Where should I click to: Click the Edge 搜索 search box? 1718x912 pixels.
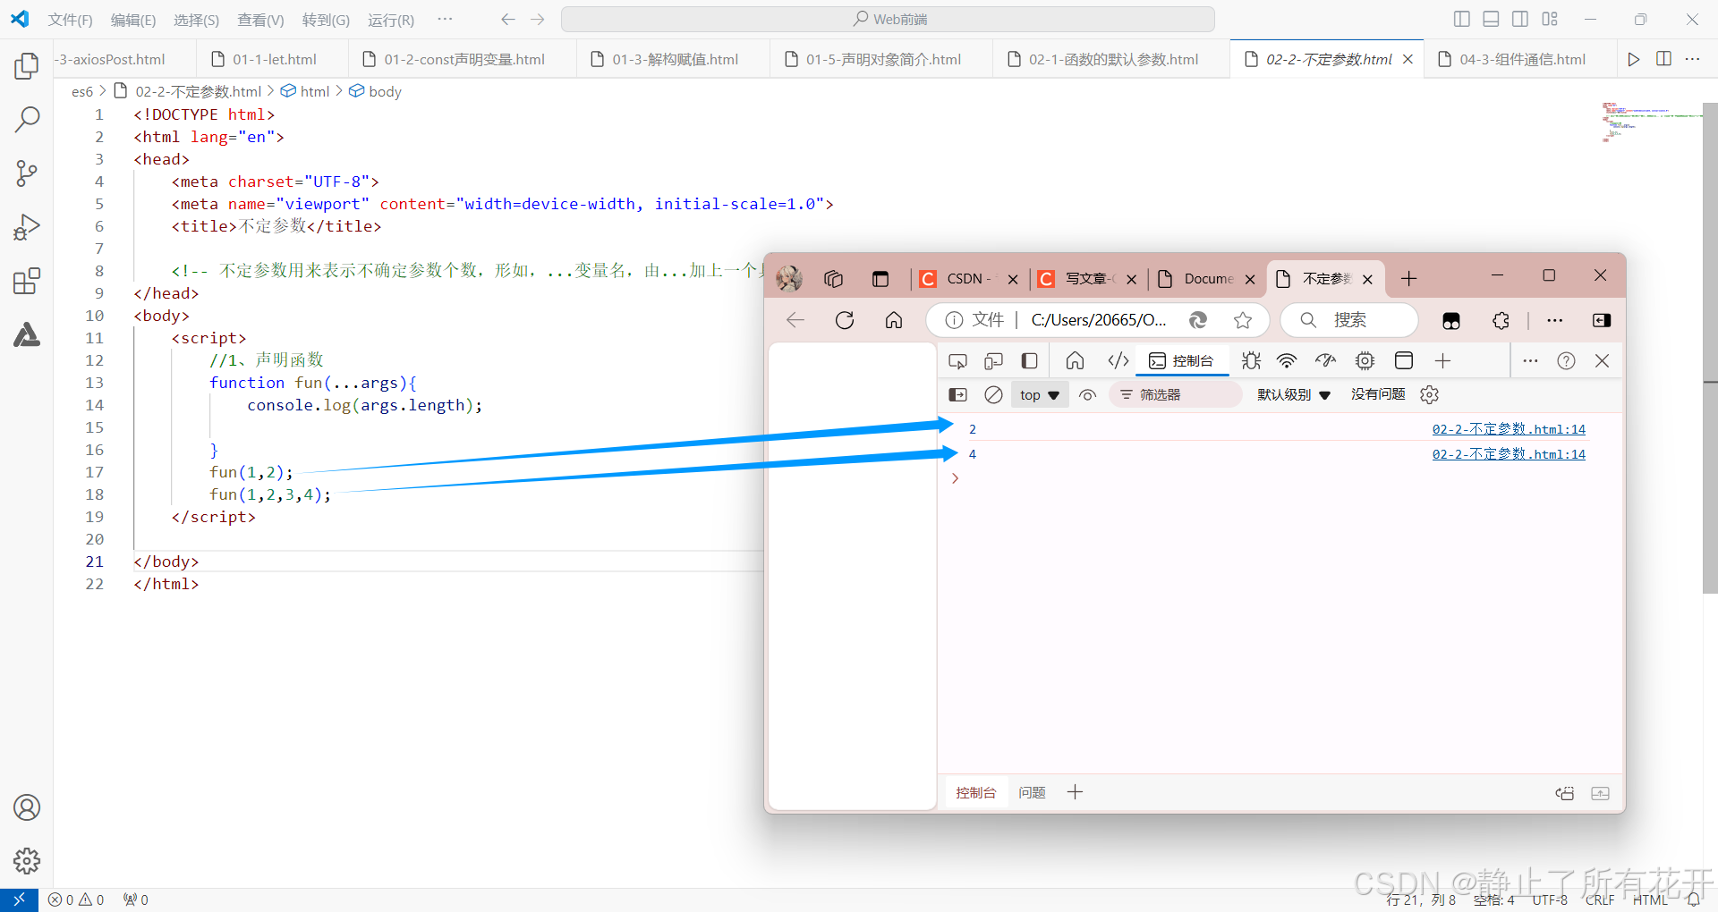tap(1349, 320)
